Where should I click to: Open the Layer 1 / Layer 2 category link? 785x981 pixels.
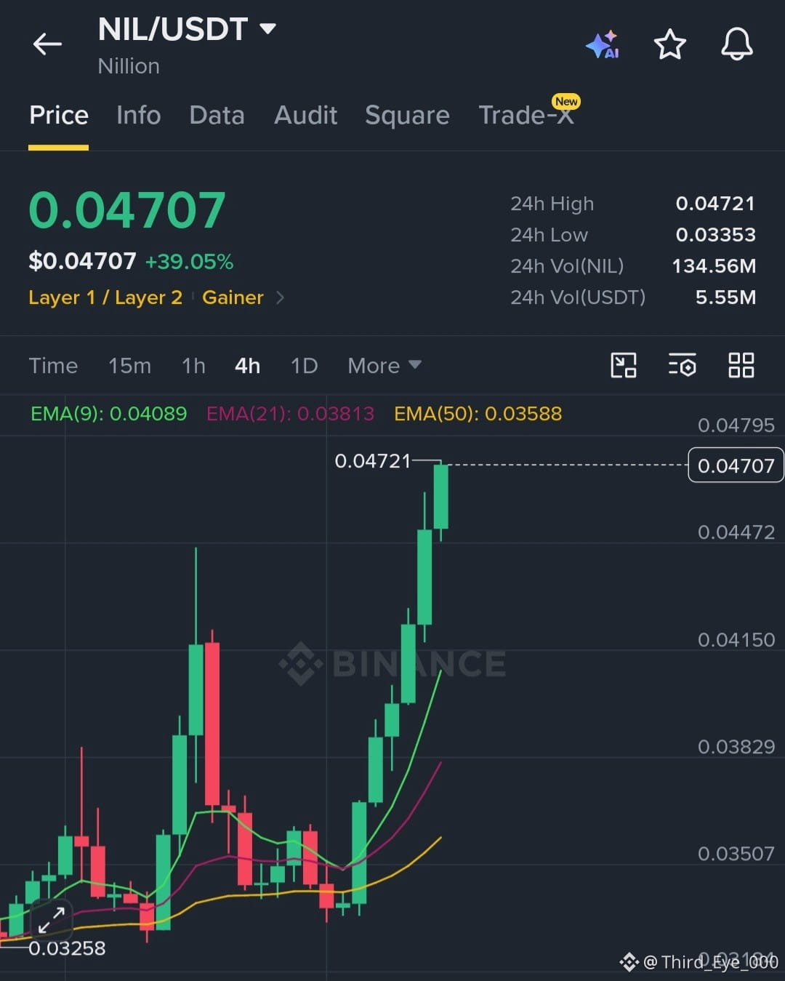[105, 297]
